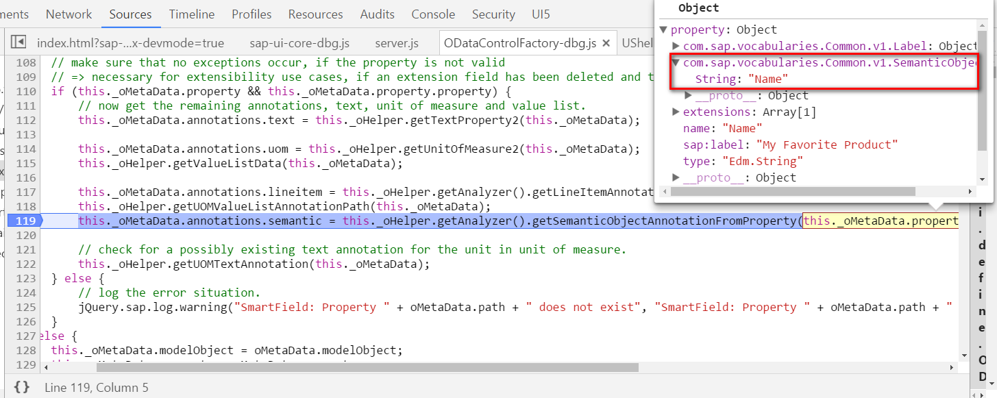Open the Timeline panel tab

pyautogui.click(x=192, y=14)
